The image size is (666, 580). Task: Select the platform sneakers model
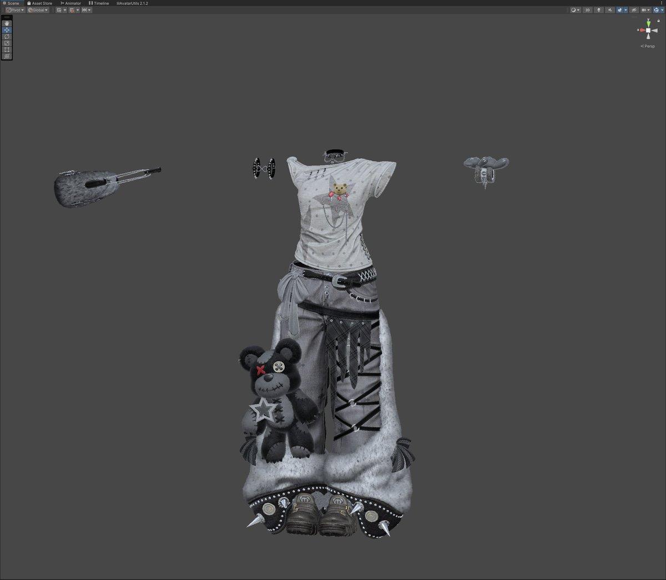tap(322, 514)
